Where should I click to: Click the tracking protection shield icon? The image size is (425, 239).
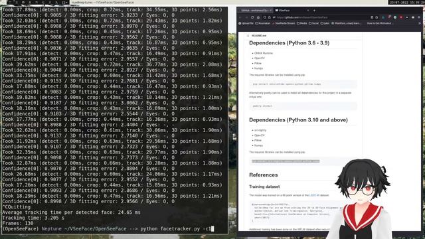[x=265, y=17]
